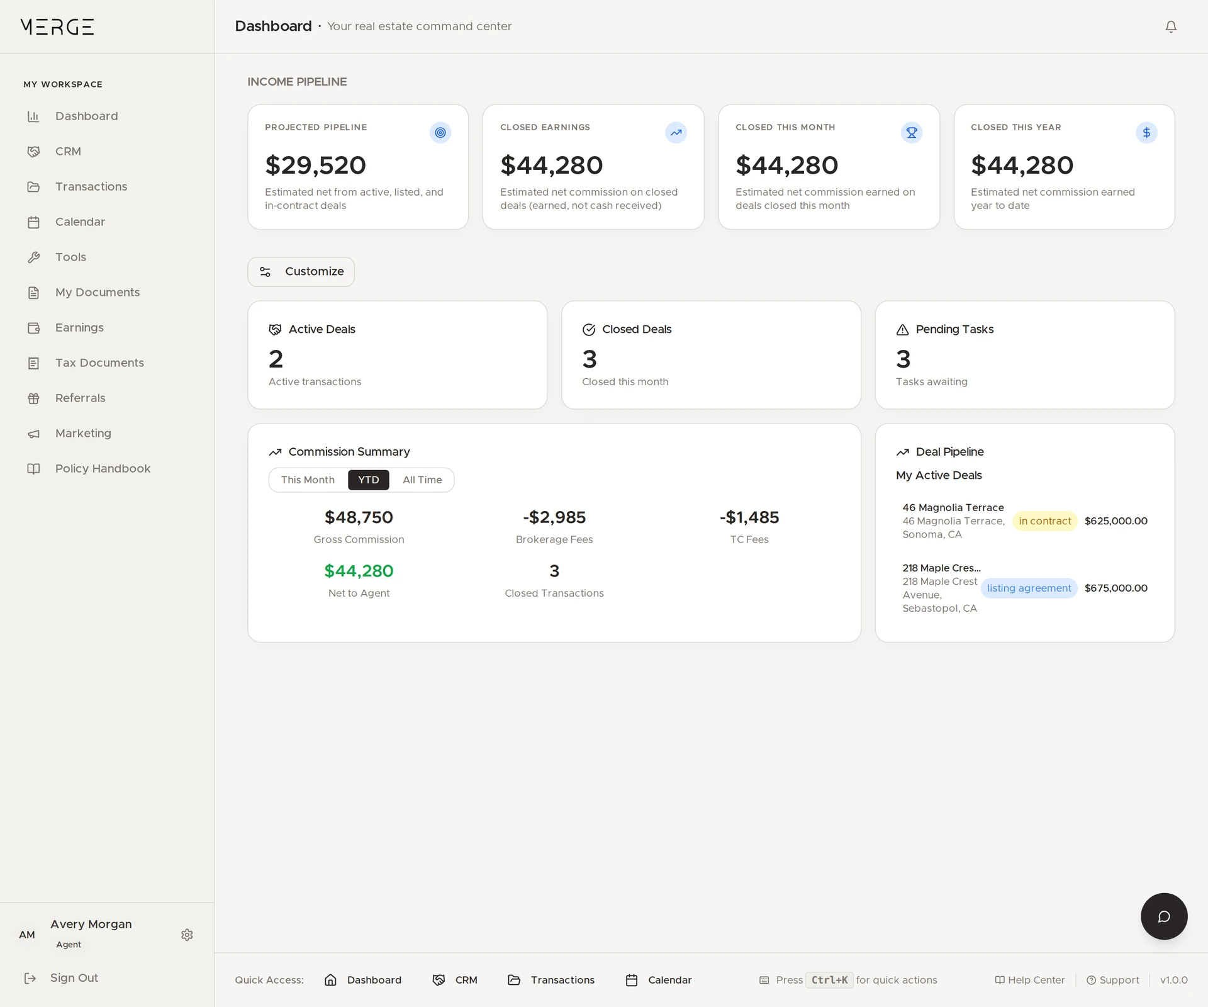Open Referrals in the sidebar
The width and height of the screenshot is (1208, 1007).
point(107,398)
